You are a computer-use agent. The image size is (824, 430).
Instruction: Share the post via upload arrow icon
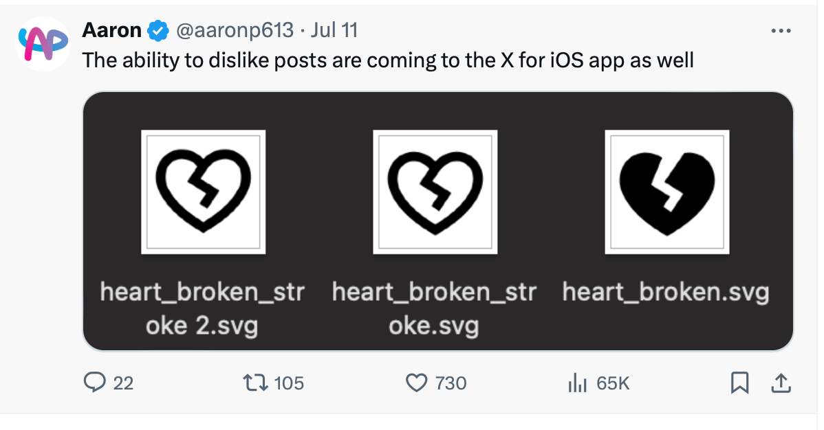(781, 383)
